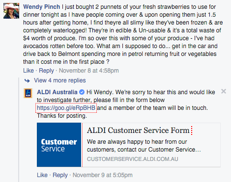231x182 pixels.
Task: Expand View 4 more replies
Action: pos(60,80)
